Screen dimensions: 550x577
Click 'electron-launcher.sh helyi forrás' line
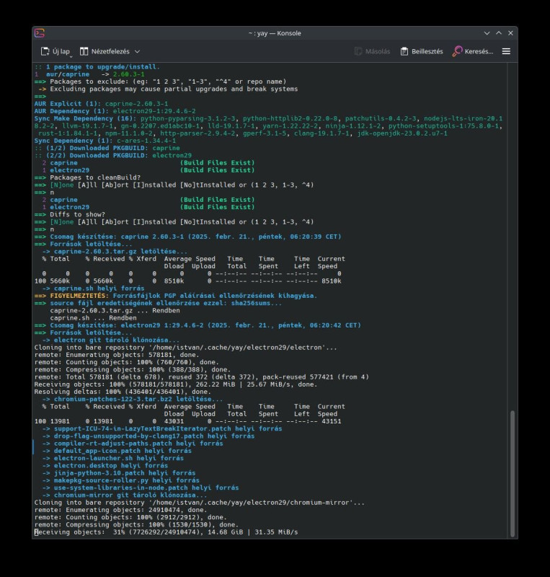(x=113, y=458)
